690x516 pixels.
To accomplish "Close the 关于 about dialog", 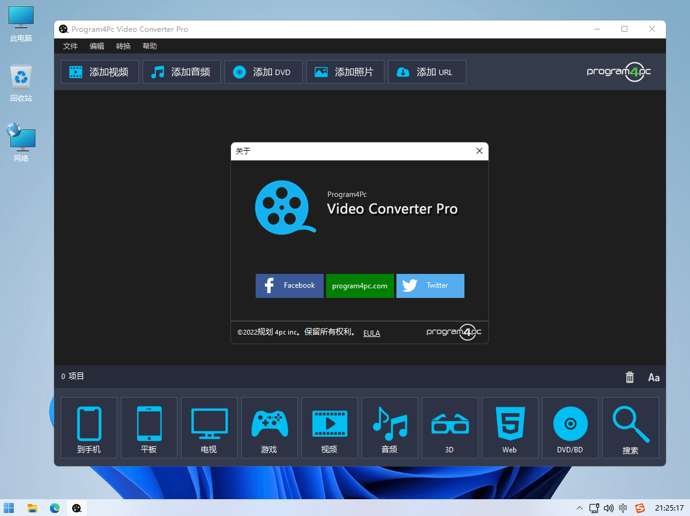I will pyautogui.click(x=479, y=151).
